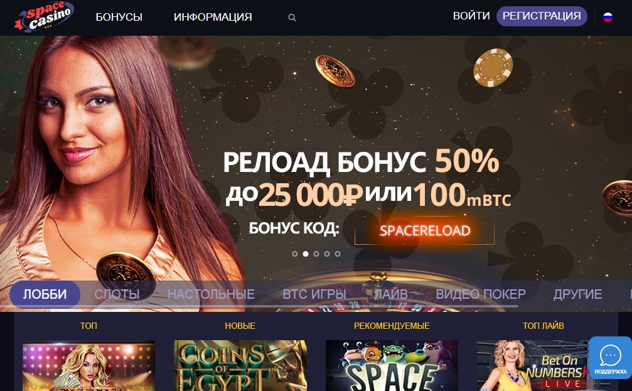The image size is (632, 391).
Task: Open the Russian flag language selector
Action: click(608, 17)
